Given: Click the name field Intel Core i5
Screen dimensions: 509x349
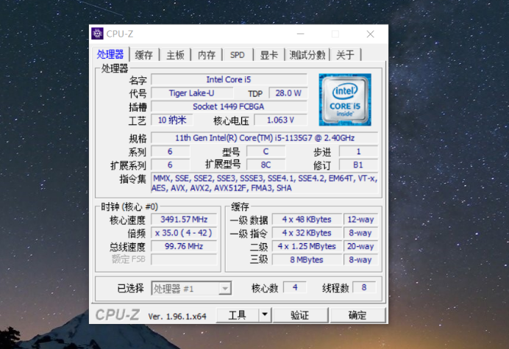Looking at the screenshot, I should [229, 79].
